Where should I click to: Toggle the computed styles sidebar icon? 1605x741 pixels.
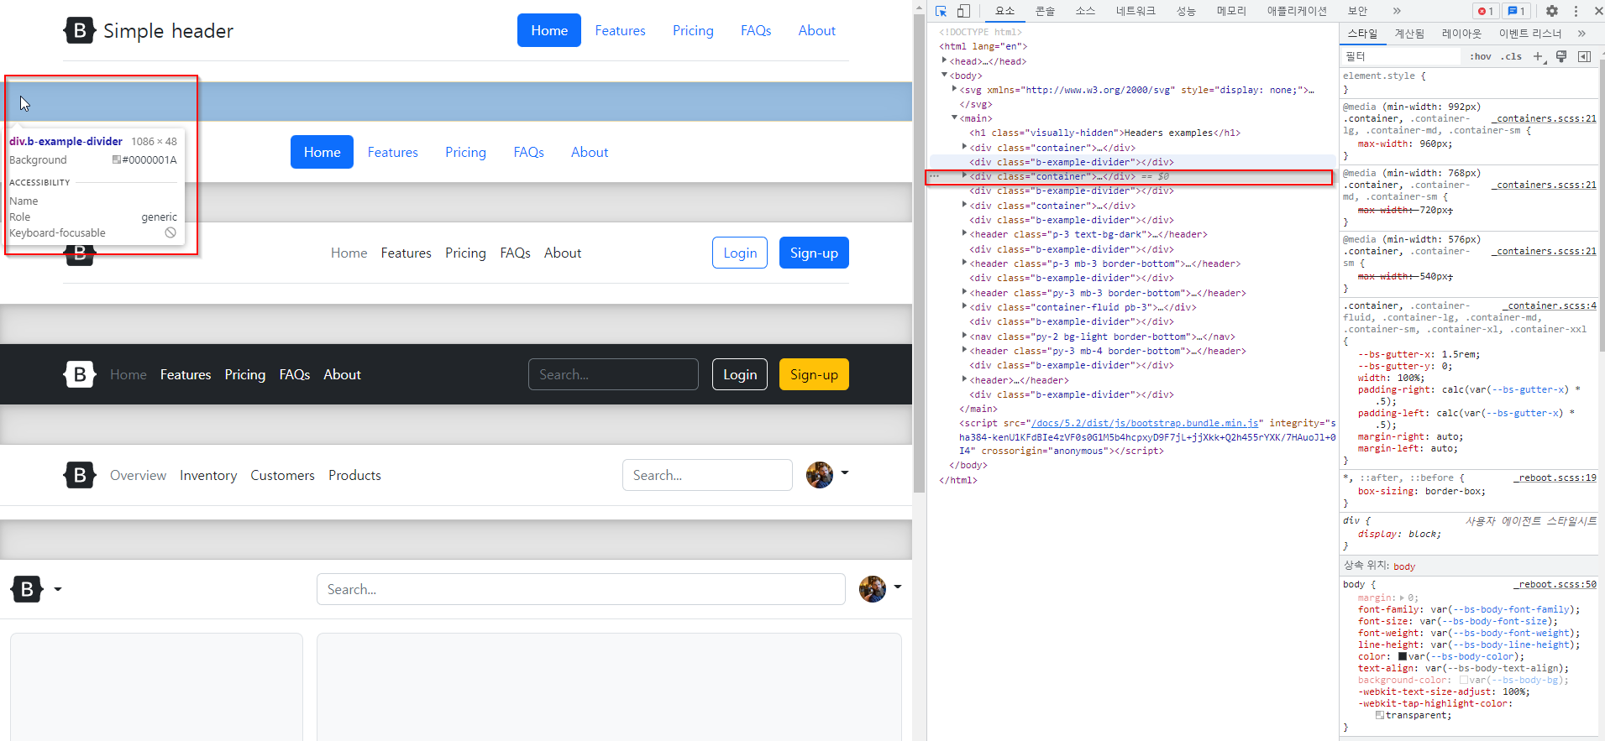[x=1585, y=56]
